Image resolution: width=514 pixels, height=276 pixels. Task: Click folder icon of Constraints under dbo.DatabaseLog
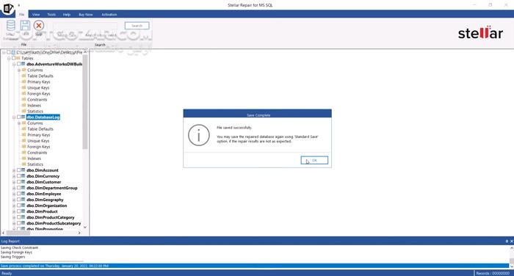pyautogui.click(x=24, y=153)
